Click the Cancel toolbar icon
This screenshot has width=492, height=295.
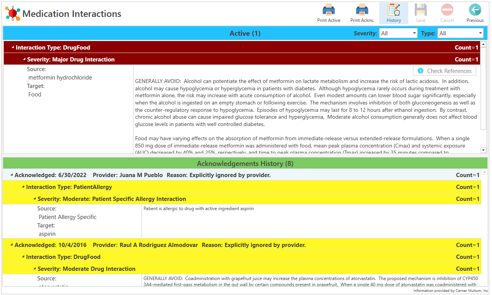(447, 10)
